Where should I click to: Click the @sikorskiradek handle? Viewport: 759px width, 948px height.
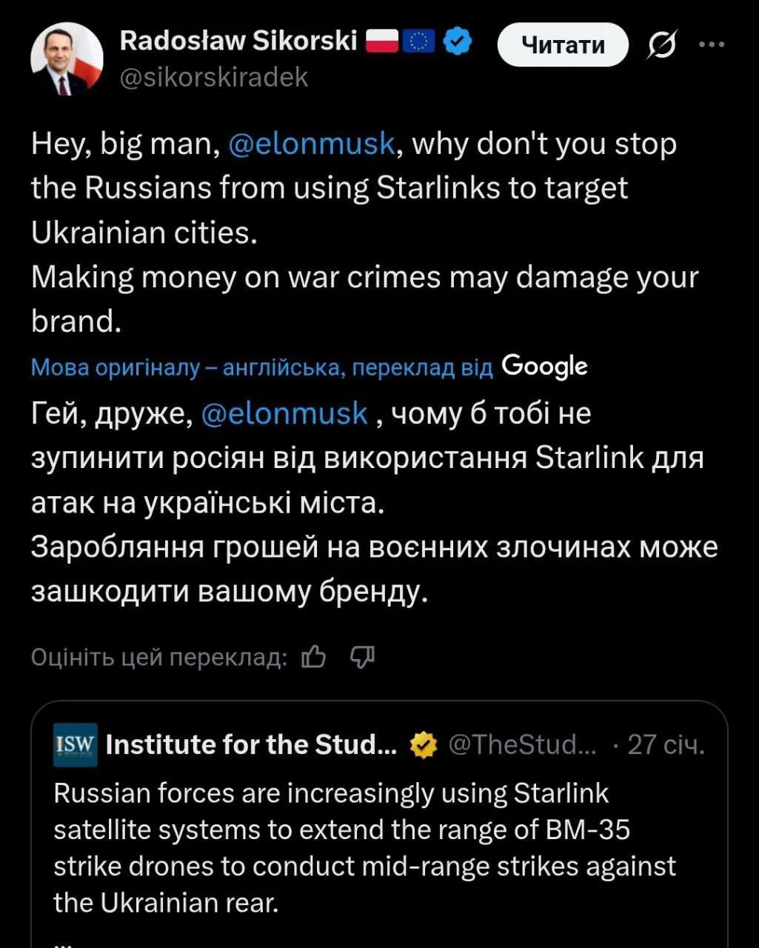pyautogui.click(x=214, y=77)
